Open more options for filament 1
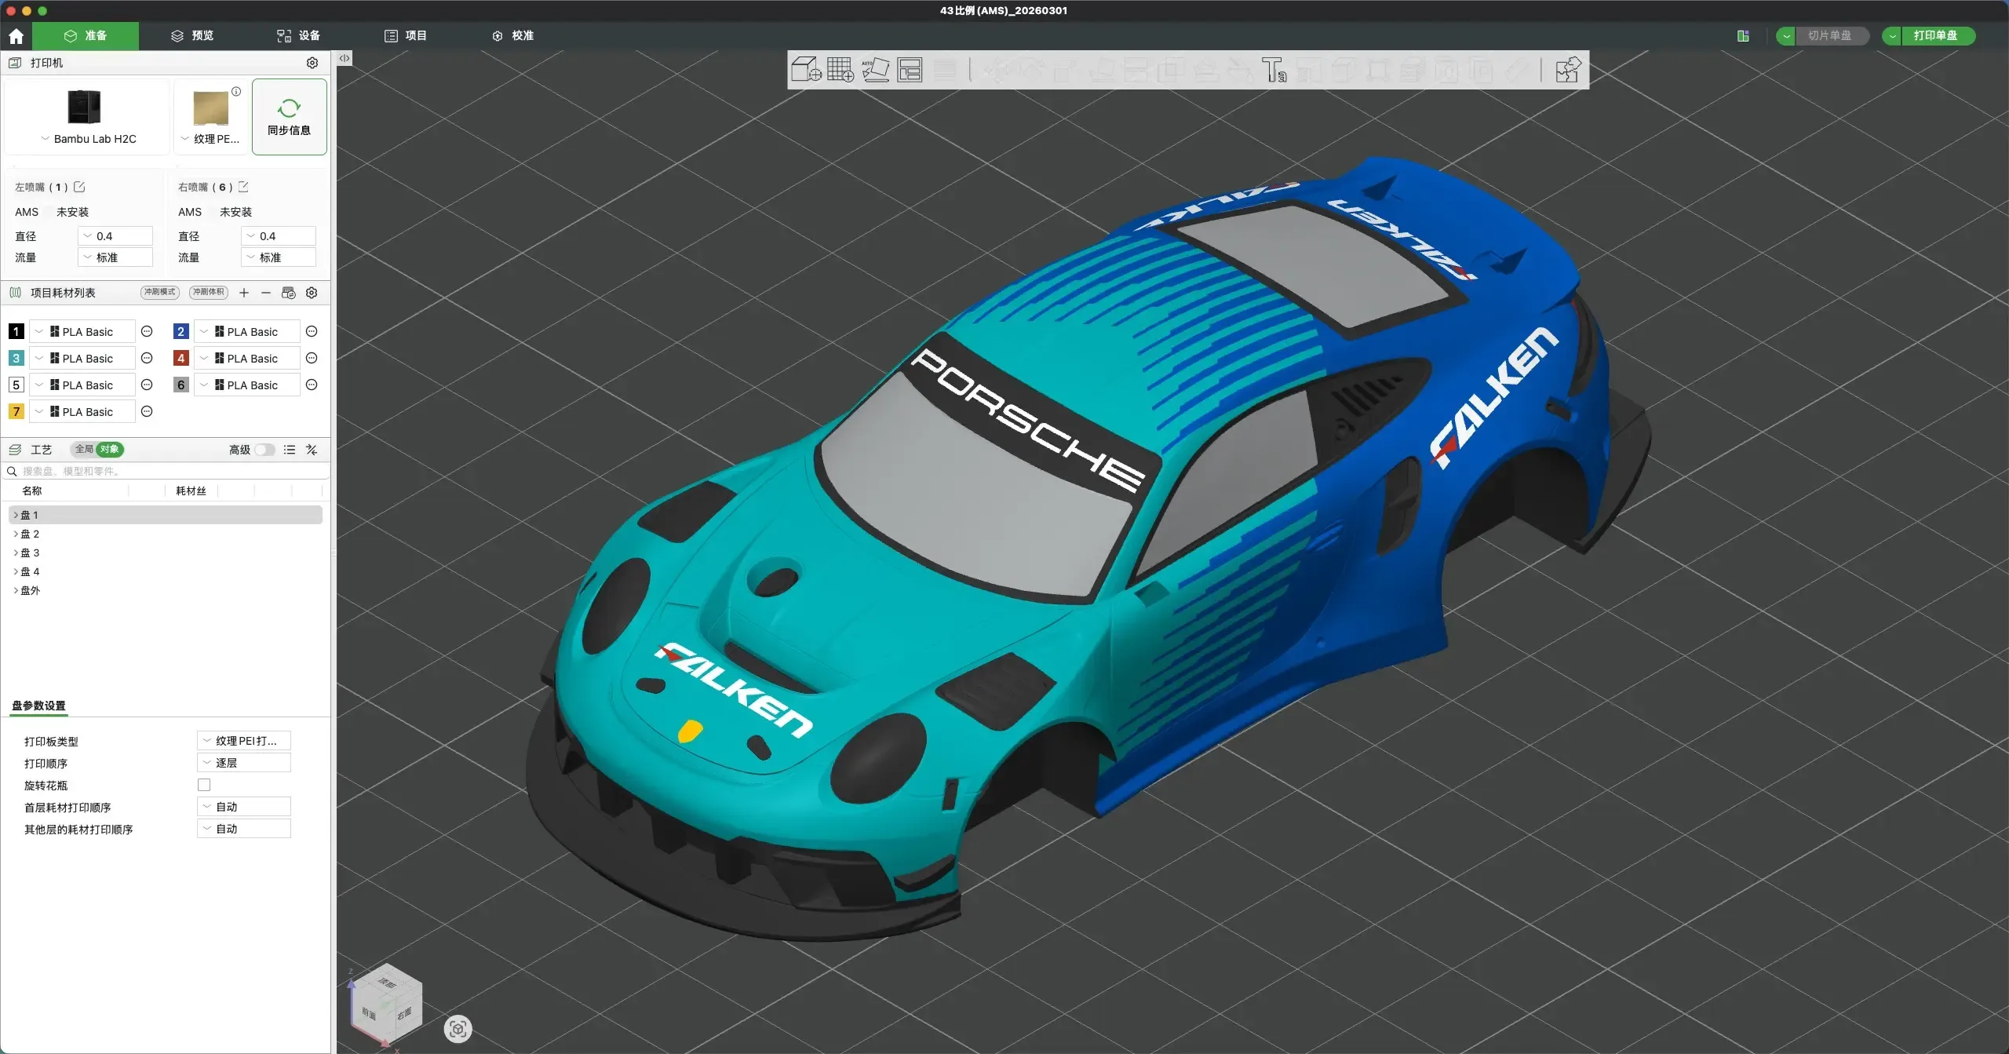This screenshot has width=2009, height=1054. click(x=147, y=332)
